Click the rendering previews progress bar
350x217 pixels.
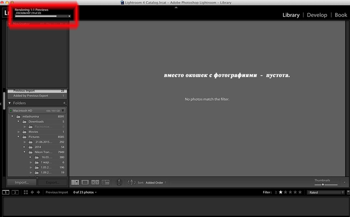tap(42, 16)
